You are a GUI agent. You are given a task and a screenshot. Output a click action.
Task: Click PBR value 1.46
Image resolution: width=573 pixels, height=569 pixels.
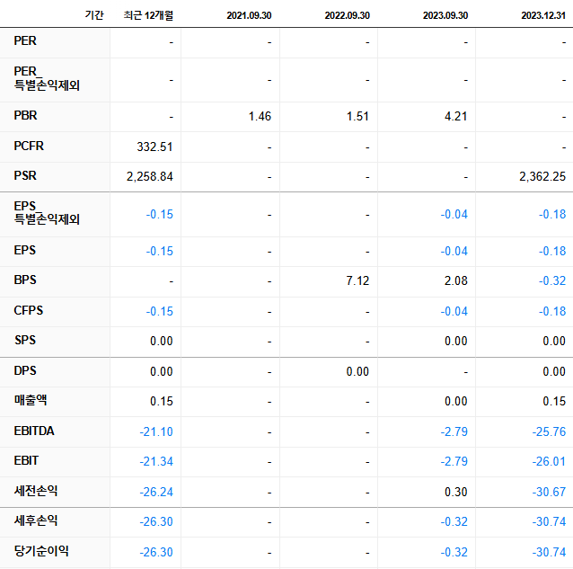pos(260,116)
